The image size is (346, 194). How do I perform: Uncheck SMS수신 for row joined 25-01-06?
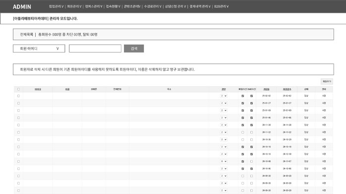251,118
